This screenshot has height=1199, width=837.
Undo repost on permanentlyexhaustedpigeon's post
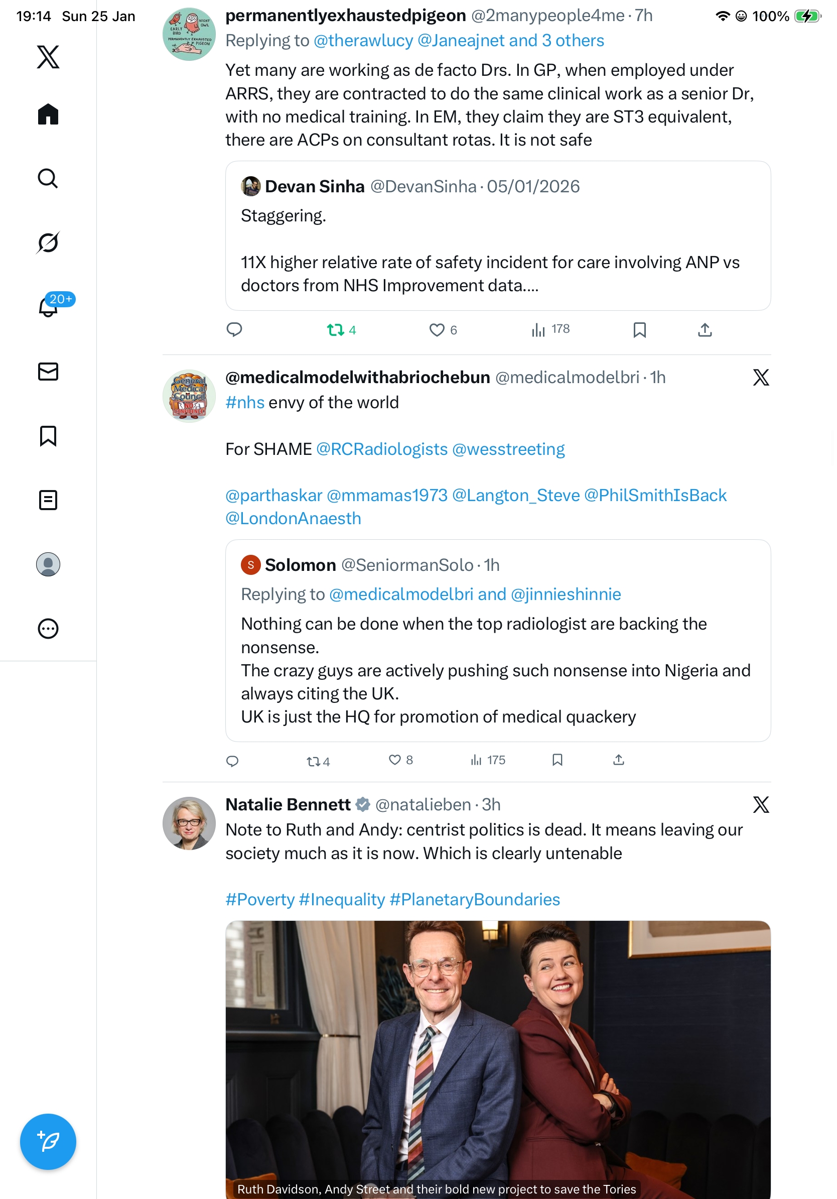coord(336,330)
